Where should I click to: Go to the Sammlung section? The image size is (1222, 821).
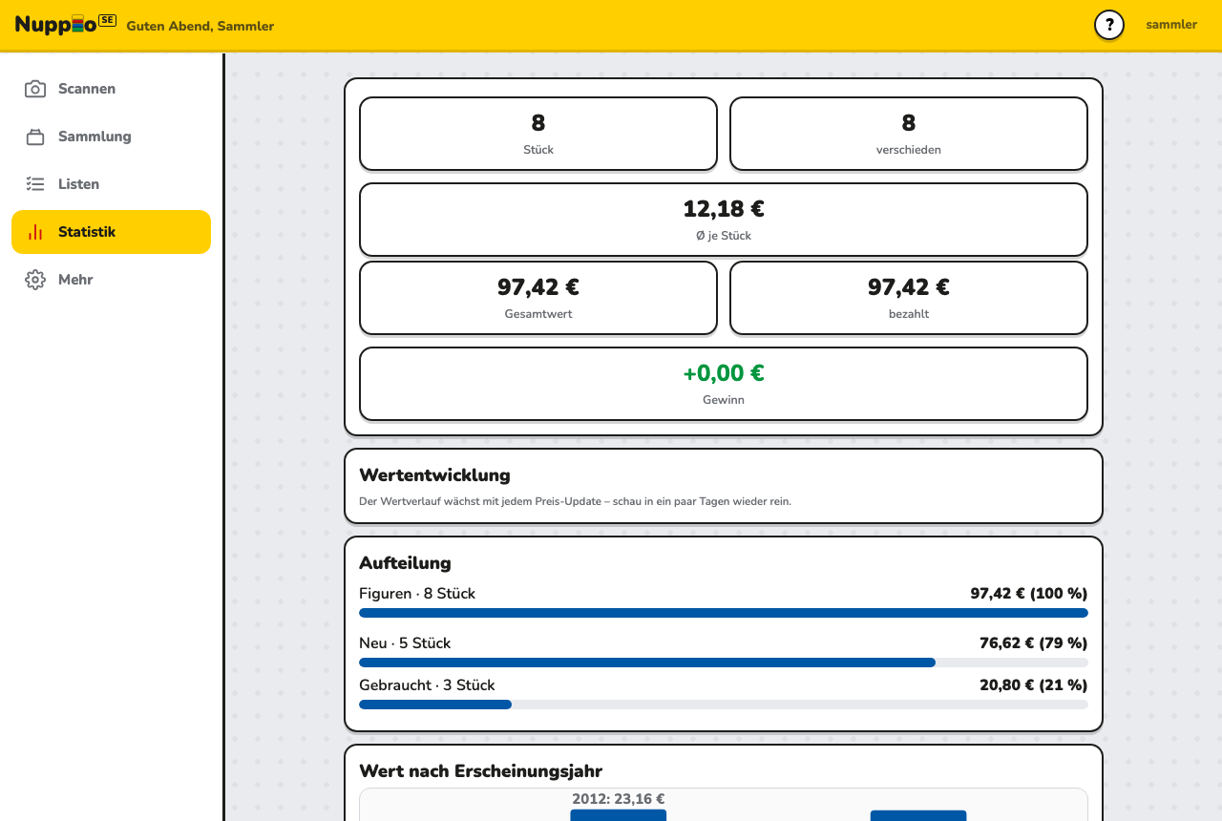111,137
